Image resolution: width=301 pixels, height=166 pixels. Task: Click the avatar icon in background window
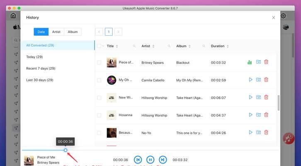click(x=286, y=27)
